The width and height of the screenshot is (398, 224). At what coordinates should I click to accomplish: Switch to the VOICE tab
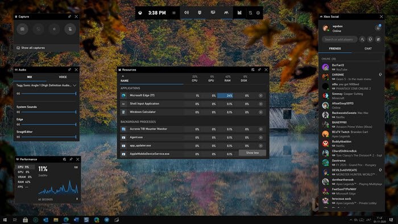pyautogui.click(x=63, y=77)
